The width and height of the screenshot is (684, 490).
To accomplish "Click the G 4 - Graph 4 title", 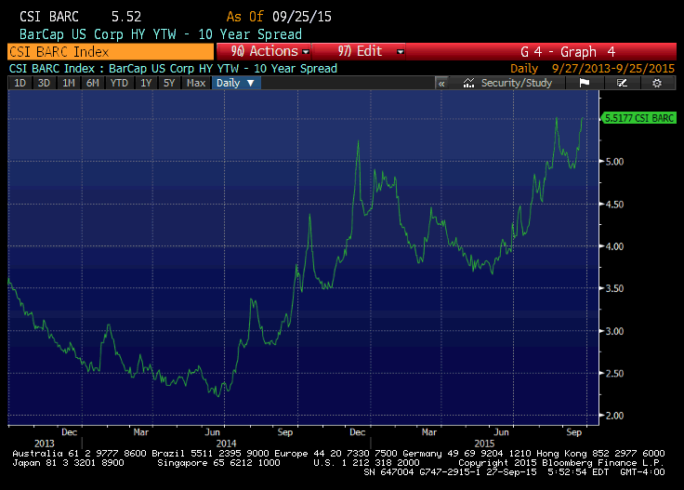I will 568,52.
